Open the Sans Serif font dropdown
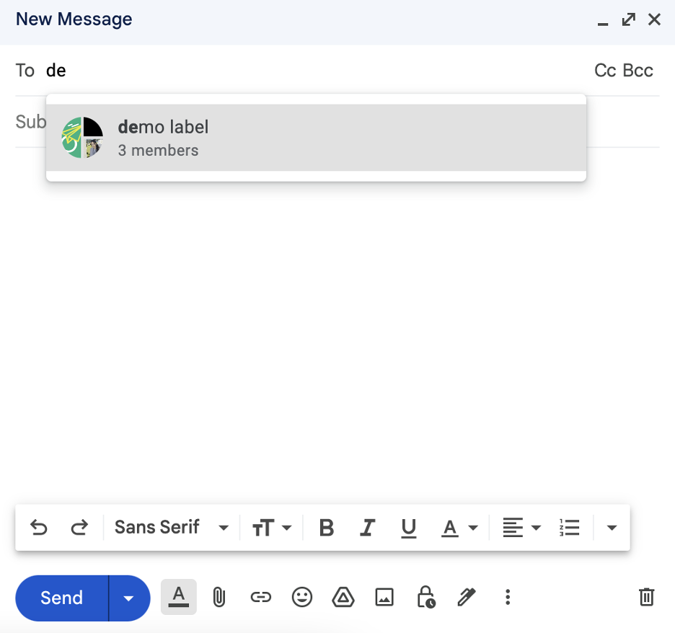Viewport: 675px width, 633px height. pos(171,527)
